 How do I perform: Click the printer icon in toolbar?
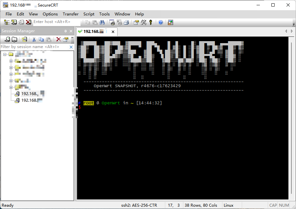[126, 22]
